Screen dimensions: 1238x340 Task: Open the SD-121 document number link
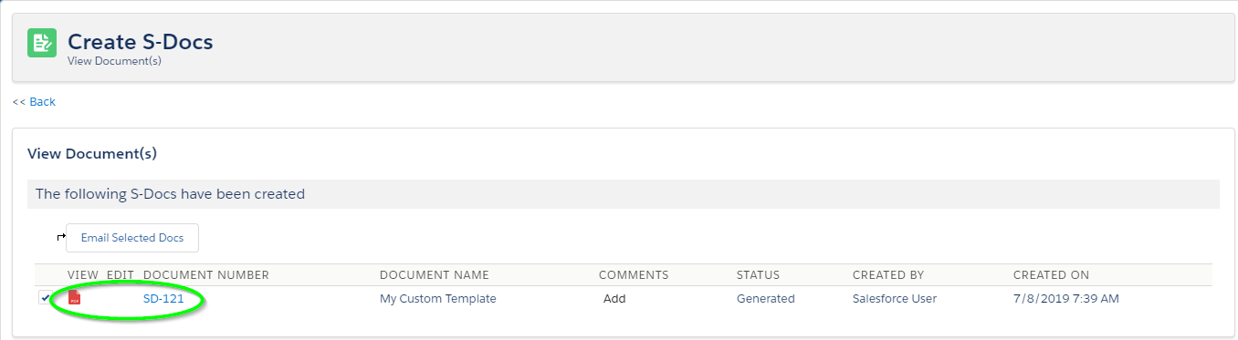163,299
